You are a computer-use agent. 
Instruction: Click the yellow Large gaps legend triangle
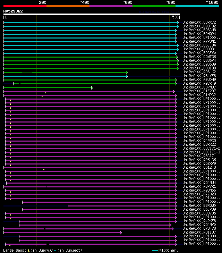point(28,251)
